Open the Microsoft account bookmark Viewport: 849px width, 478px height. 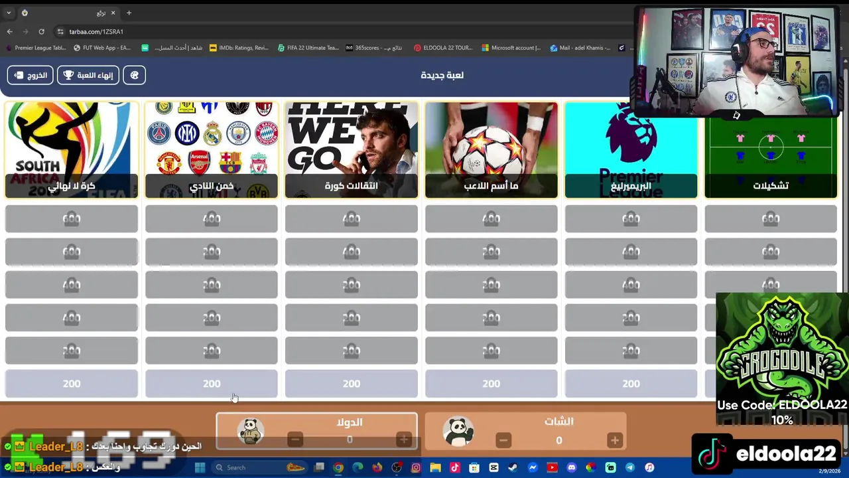511,48
